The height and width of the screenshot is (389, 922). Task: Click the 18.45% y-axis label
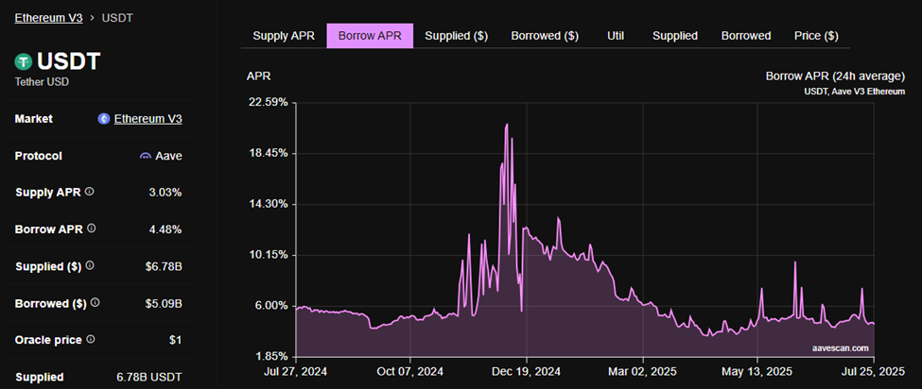point(268,153)
